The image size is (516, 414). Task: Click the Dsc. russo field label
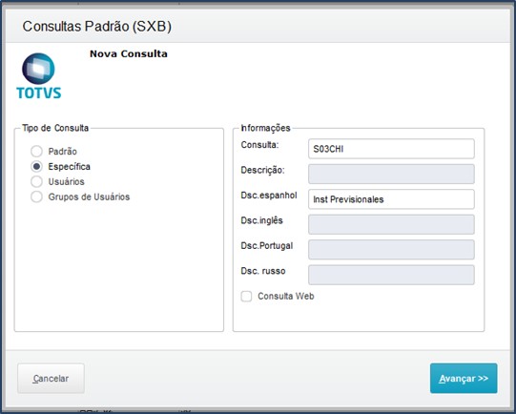[263, 271]
